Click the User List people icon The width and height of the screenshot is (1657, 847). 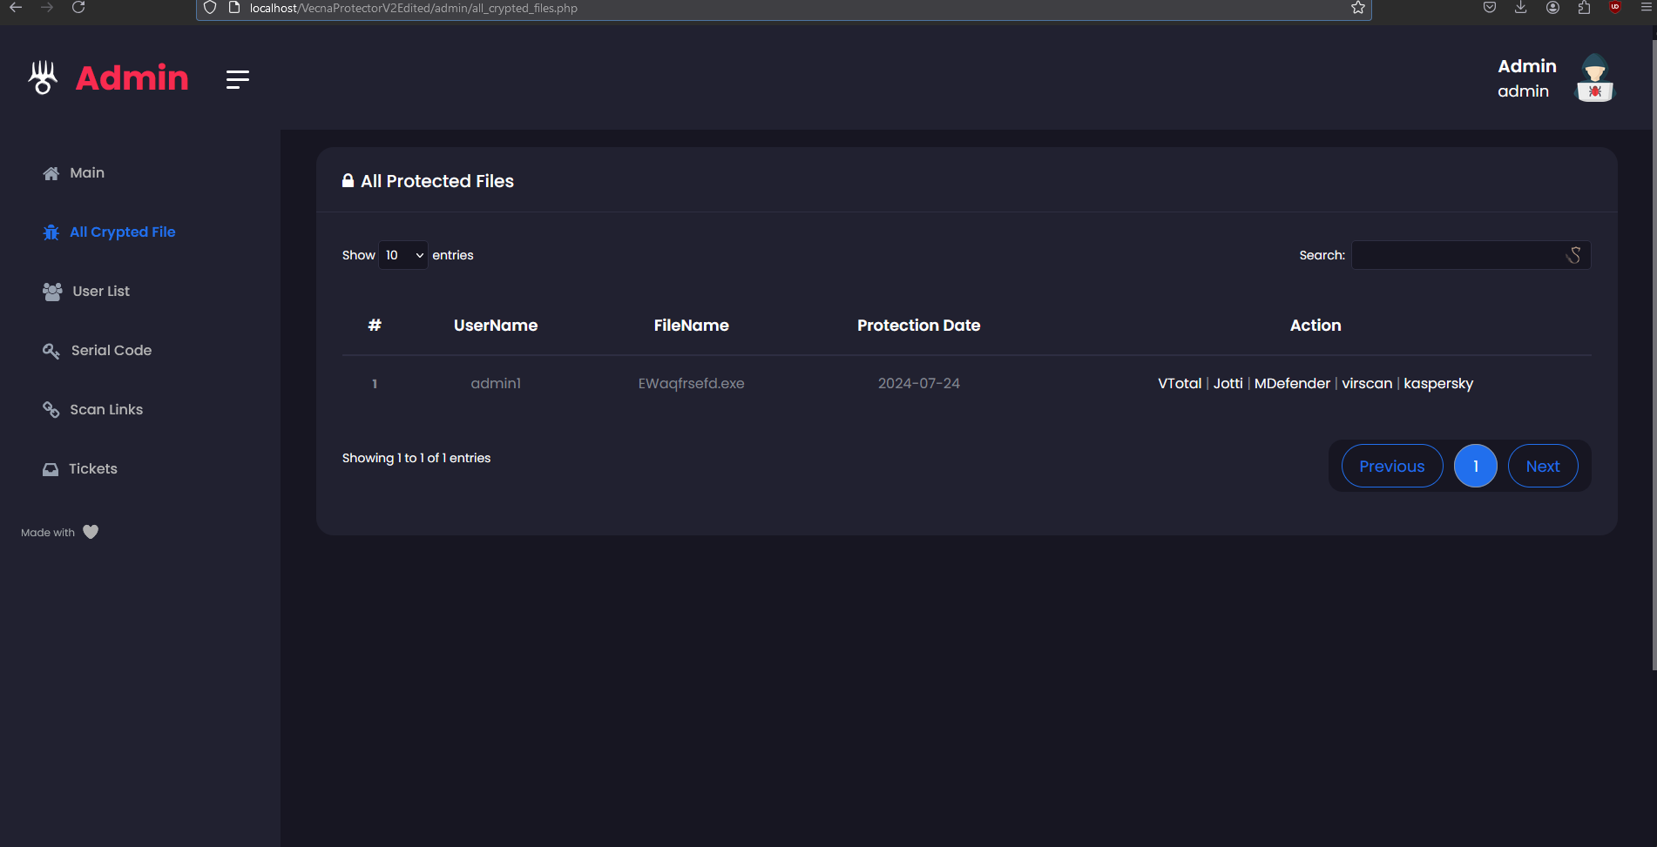pyautogui.click(x=52, y=292)
